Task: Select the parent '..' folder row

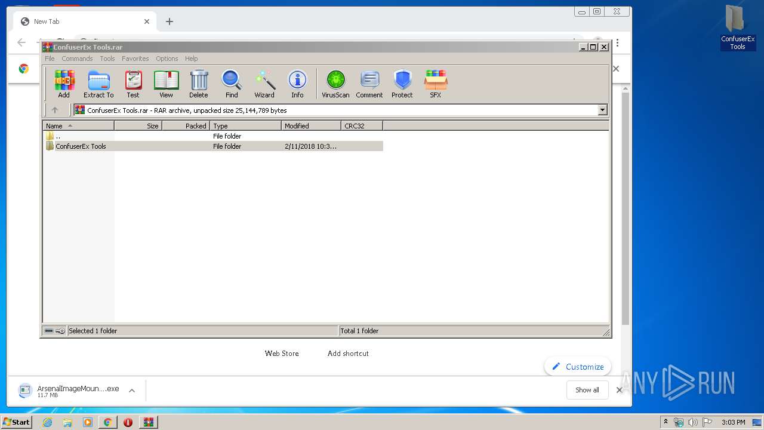Action: tap(213, 136)
